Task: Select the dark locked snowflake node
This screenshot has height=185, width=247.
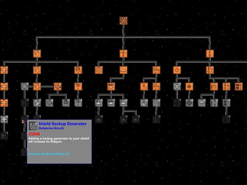Action: tap(177, 103)
